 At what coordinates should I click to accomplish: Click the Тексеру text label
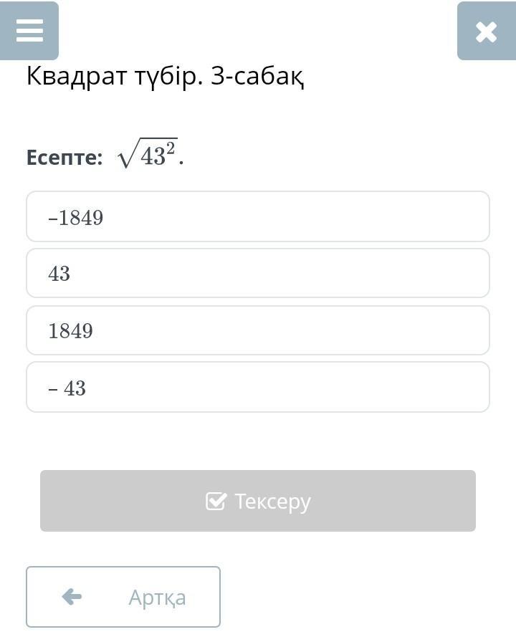tap(273, 501)
